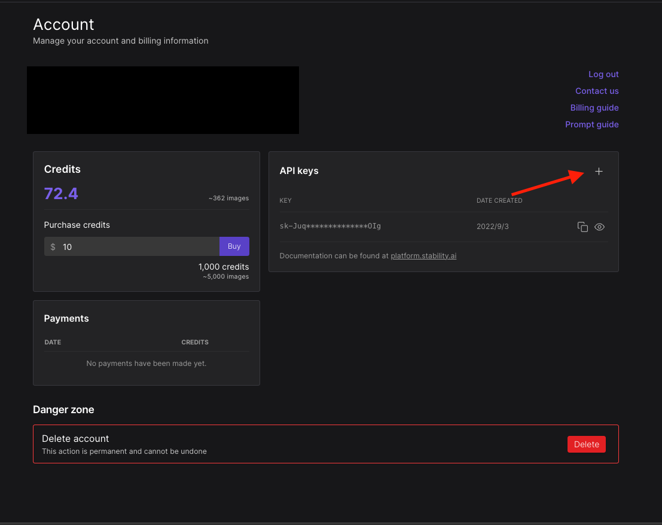Reveal the API key using the eye icon
Viewport: 662px width, 525px height.
tap(600, 227)
